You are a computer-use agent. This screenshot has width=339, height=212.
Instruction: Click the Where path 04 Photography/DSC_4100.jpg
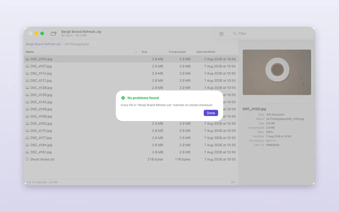point(285,119)
